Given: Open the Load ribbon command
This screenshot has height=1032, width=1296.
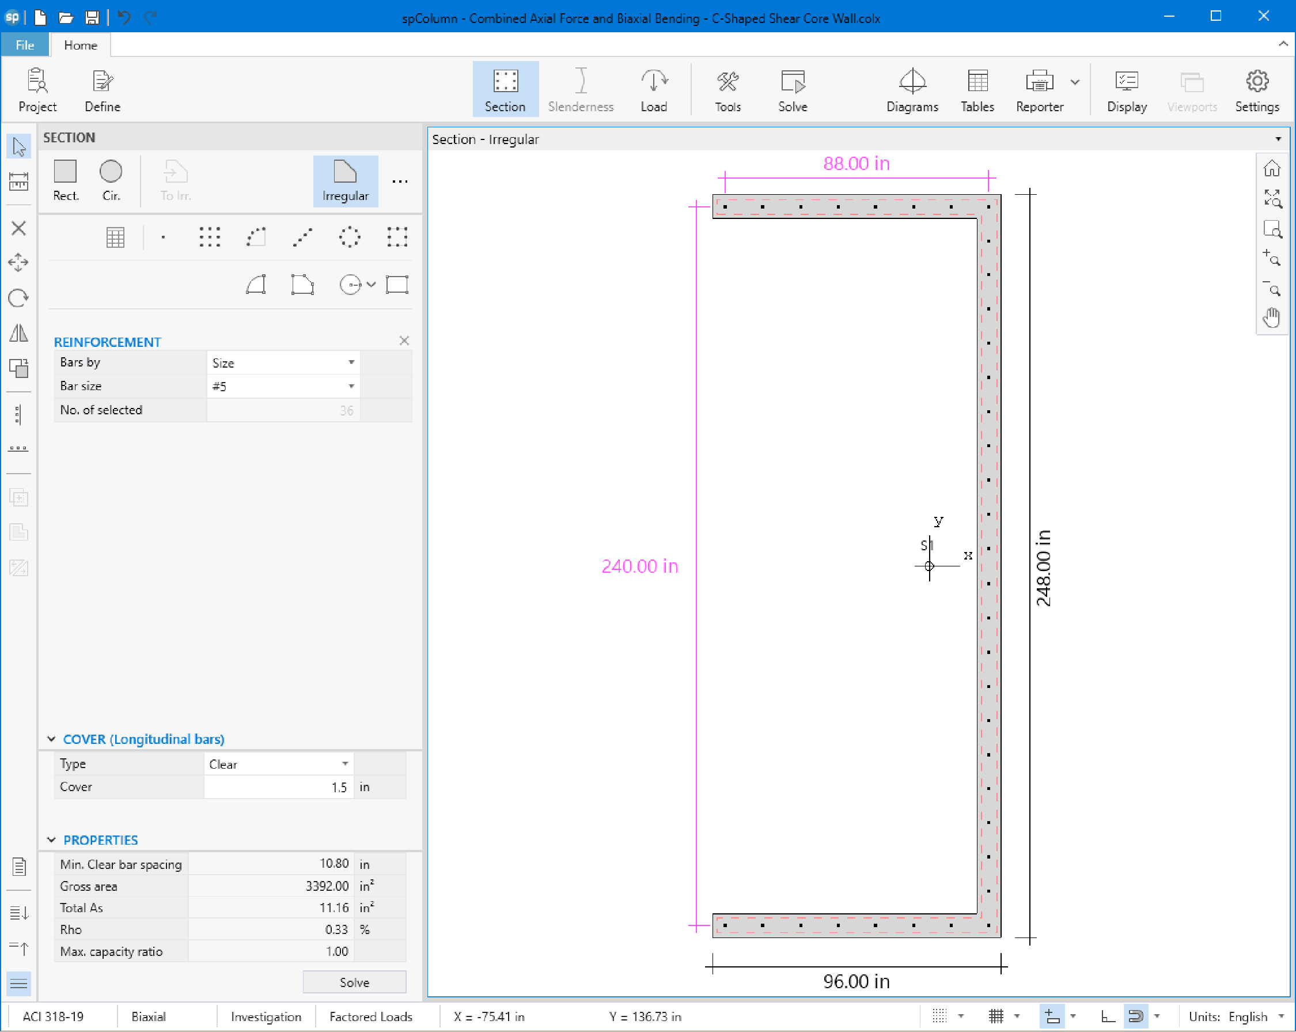Looking at the screenshot, I should coord(653,90).
